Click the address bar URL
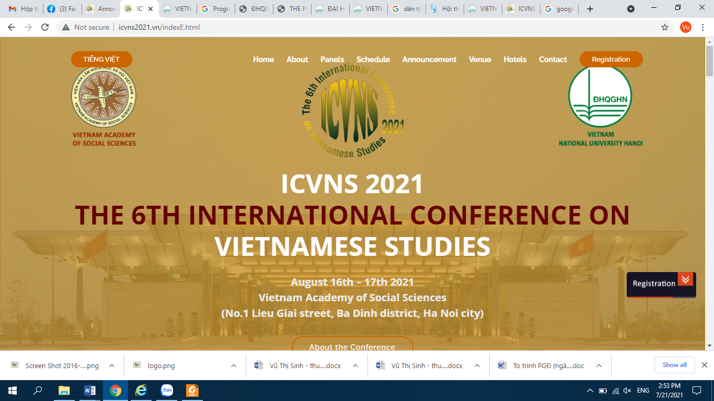This screenshot has width=714, height=401. (x=159, y=27)
